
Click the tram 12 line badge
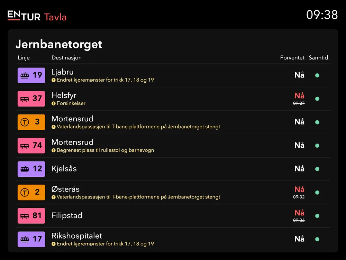[x=31, y=169]
